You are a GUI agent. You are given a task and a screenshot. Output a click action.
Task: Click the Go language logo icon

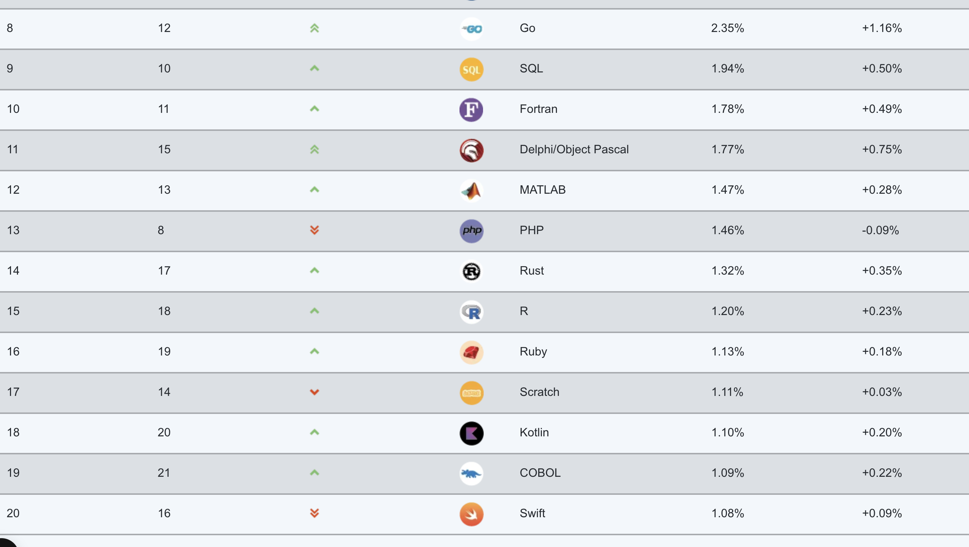tap(471, 29)
